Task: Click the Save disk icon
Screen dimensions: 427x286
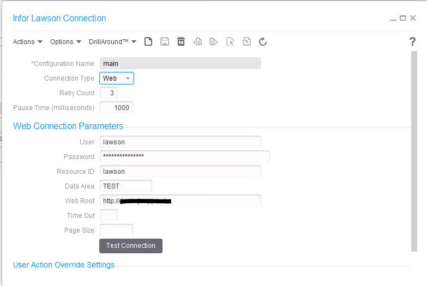Action: click(165, 41)
